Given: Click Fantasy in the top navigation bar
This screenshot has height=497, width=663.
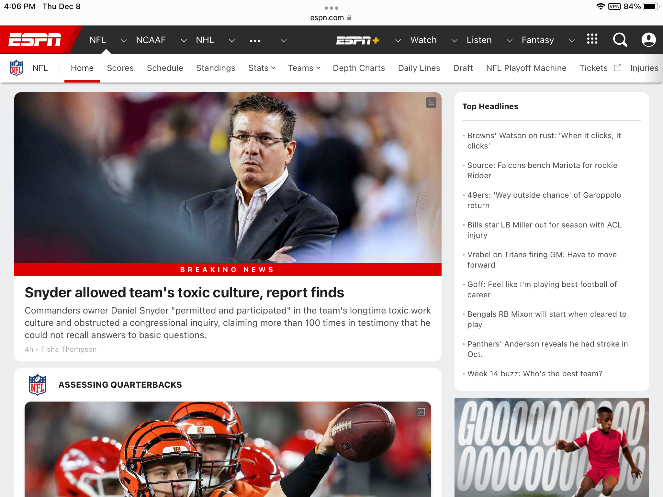Looking at the screenshot, I should coord(538,40).
